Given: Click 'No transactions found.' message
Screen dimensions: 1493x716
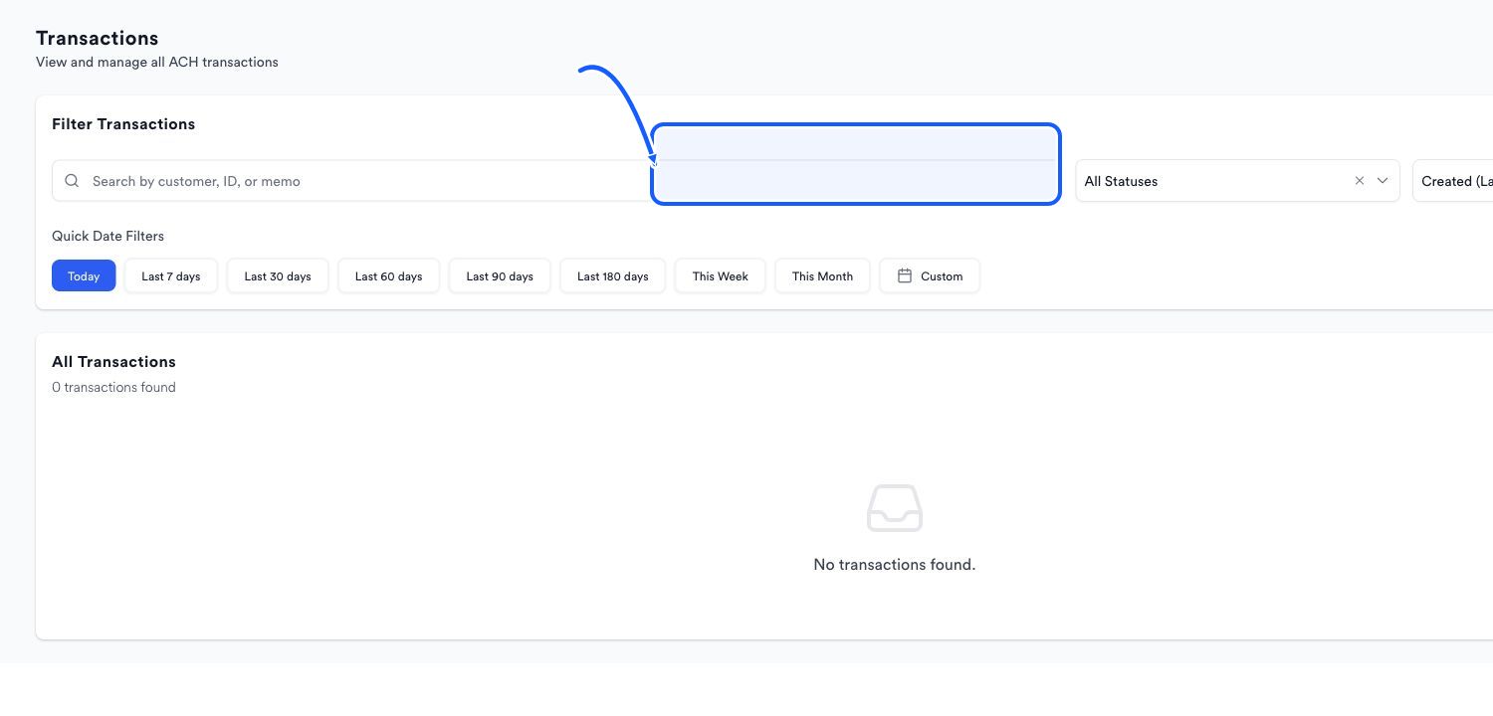Looking at the screenshot, I should coord(895,564).
